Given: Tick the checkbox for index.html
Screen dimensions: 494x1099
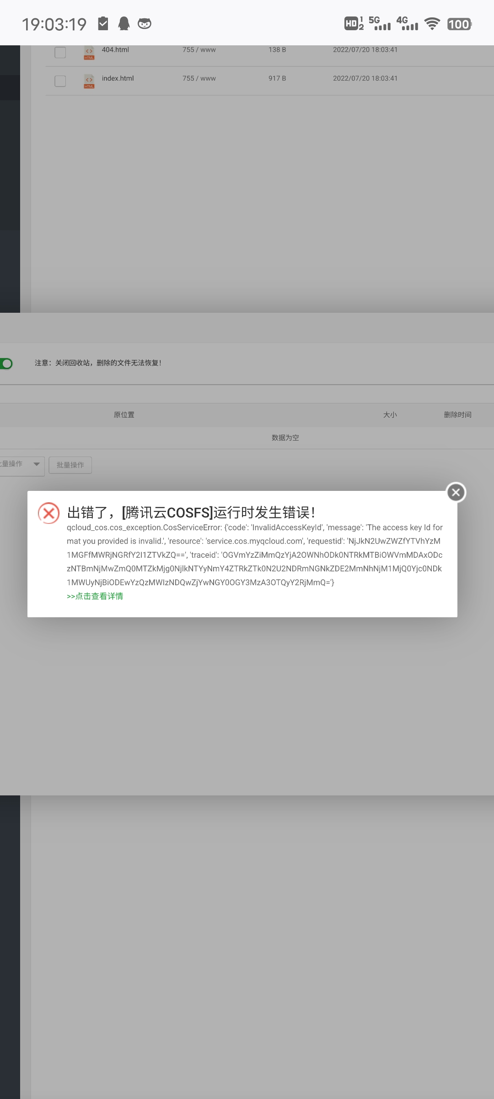Looking at the screenshot, I should pos(60,81).
